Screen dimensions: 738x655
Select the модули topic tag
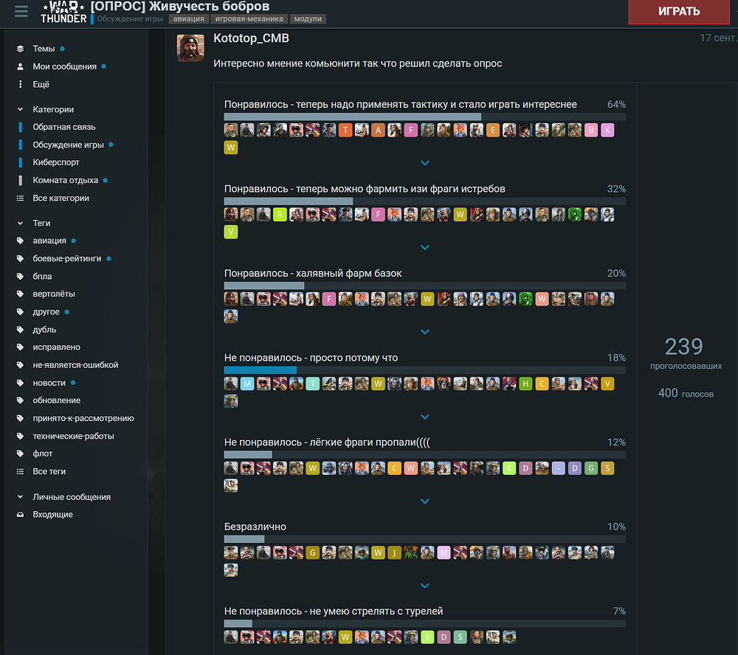[308, 19]
